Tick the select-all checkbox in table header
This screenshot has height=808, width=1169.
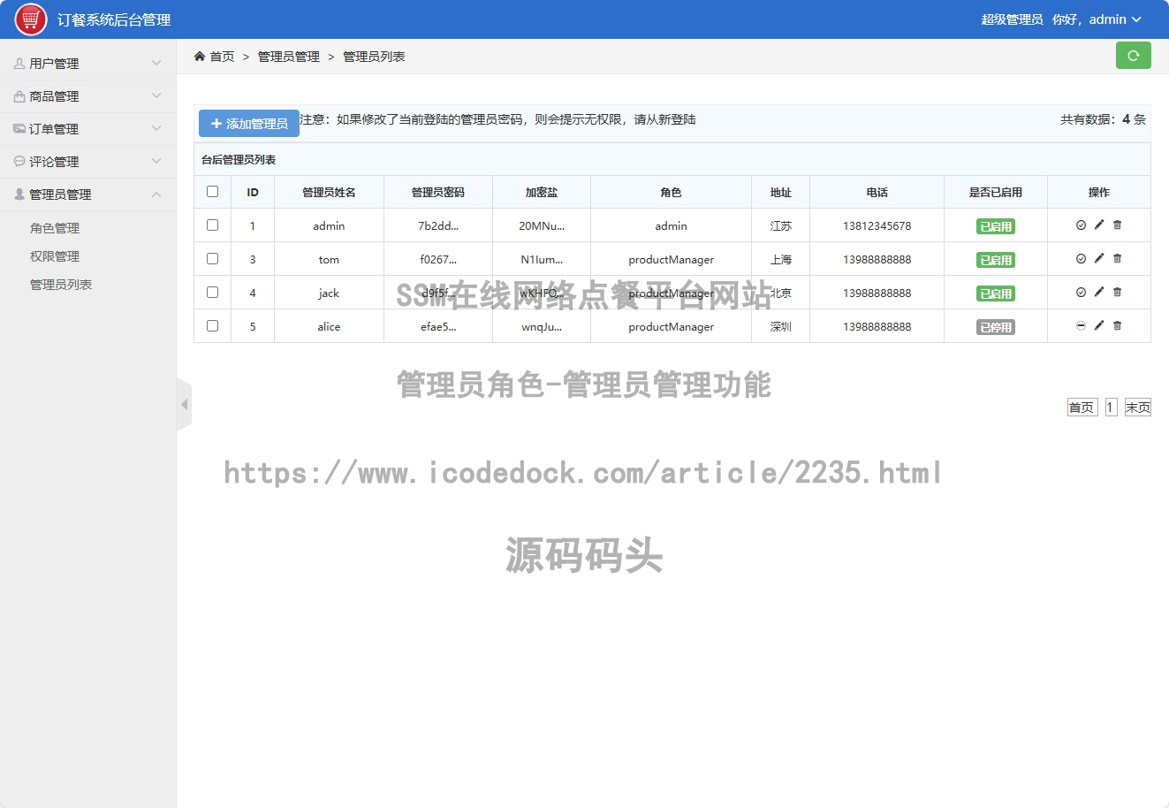pyautogui.click(x=212, y=192)
